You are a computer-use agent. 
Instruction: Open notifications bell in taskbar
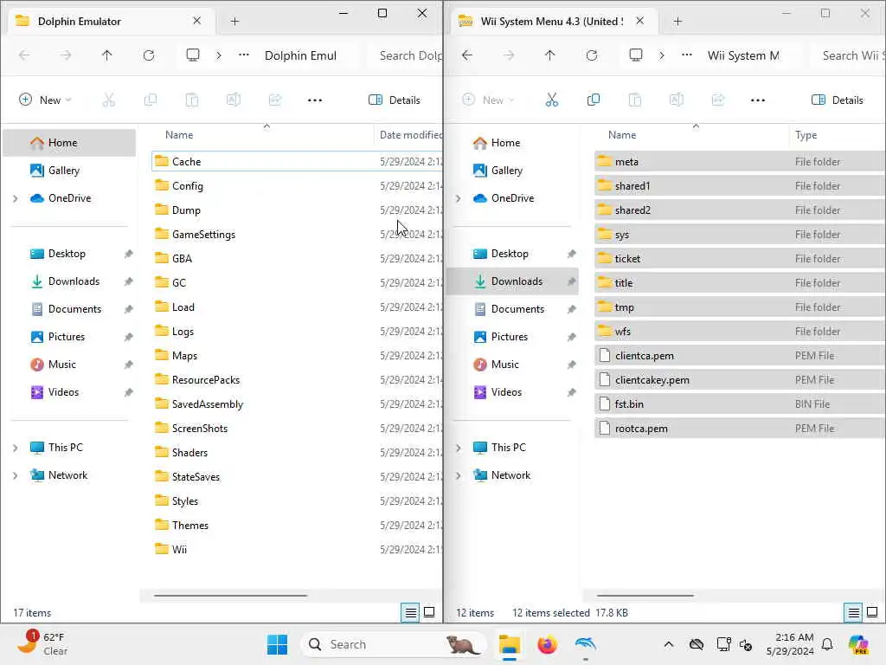coord(827,644)
